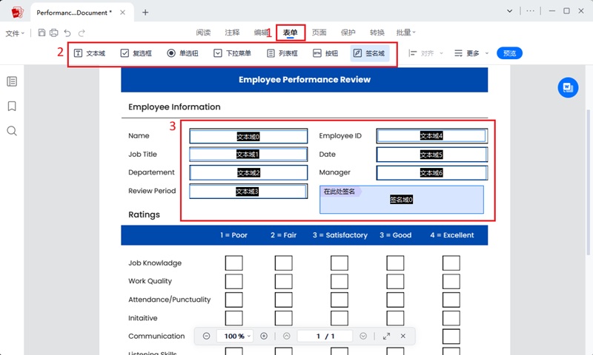Select the 文本域 text field tool

[89, 53]
